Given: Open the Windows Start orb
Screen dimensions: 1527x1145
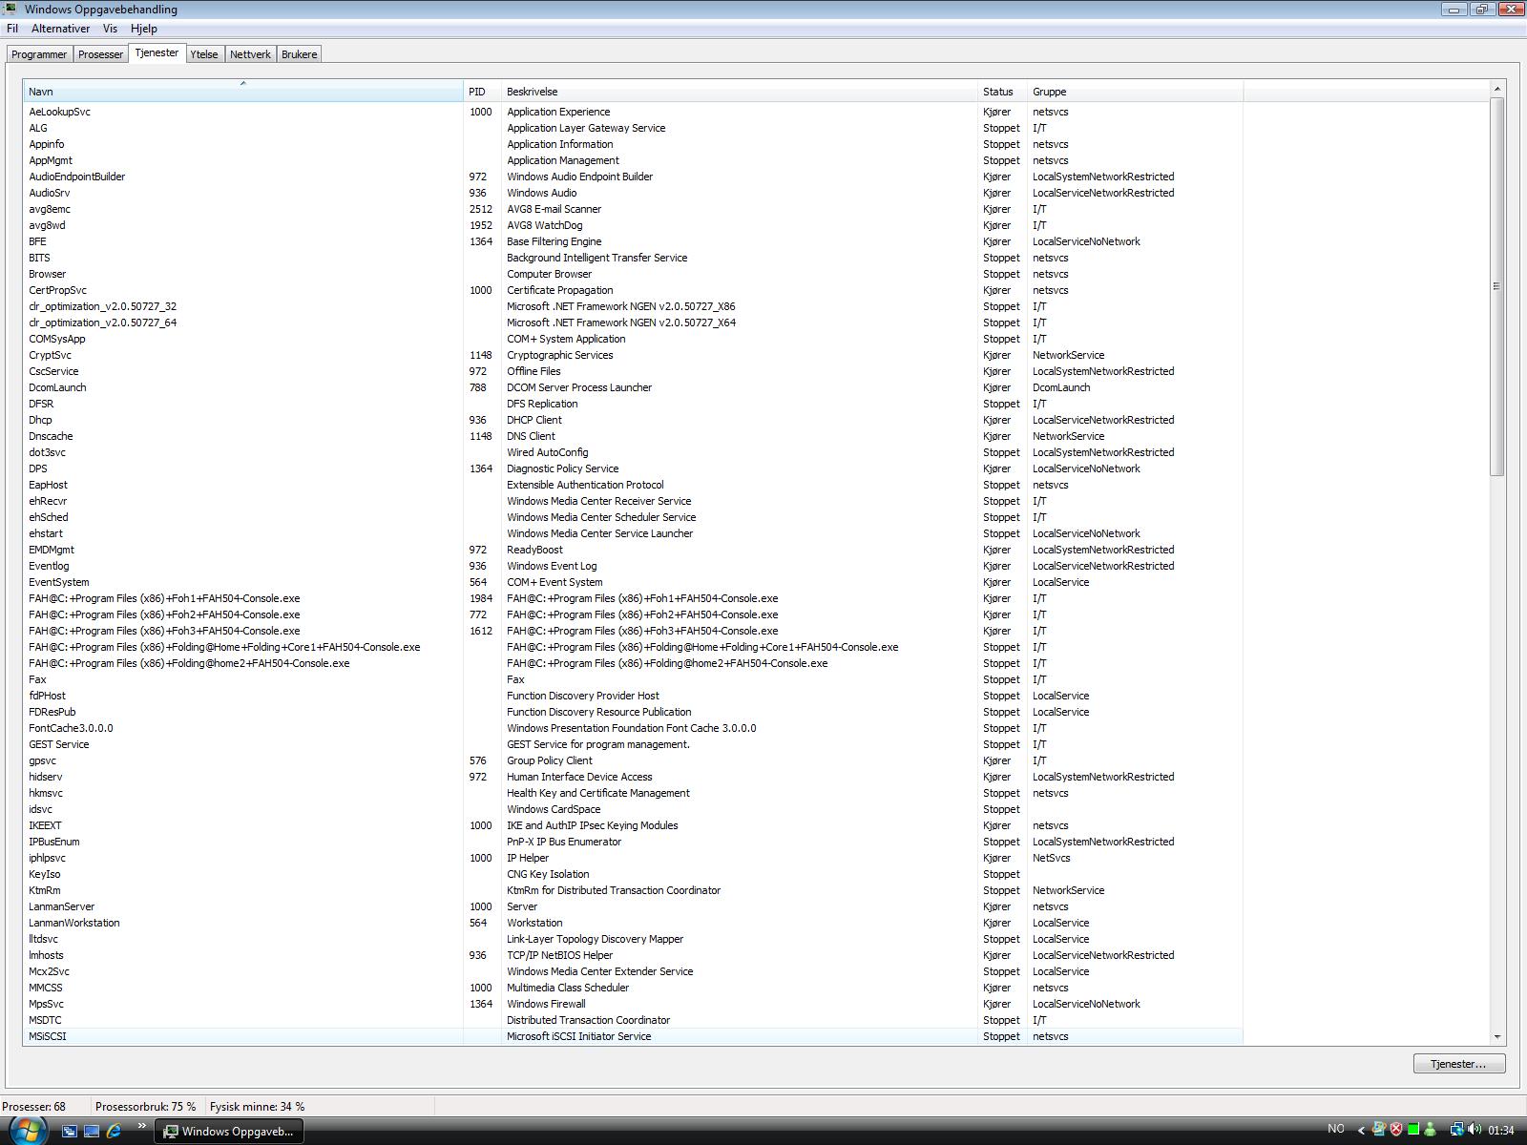Looking at the screenshot, I should coord(27,1130).
